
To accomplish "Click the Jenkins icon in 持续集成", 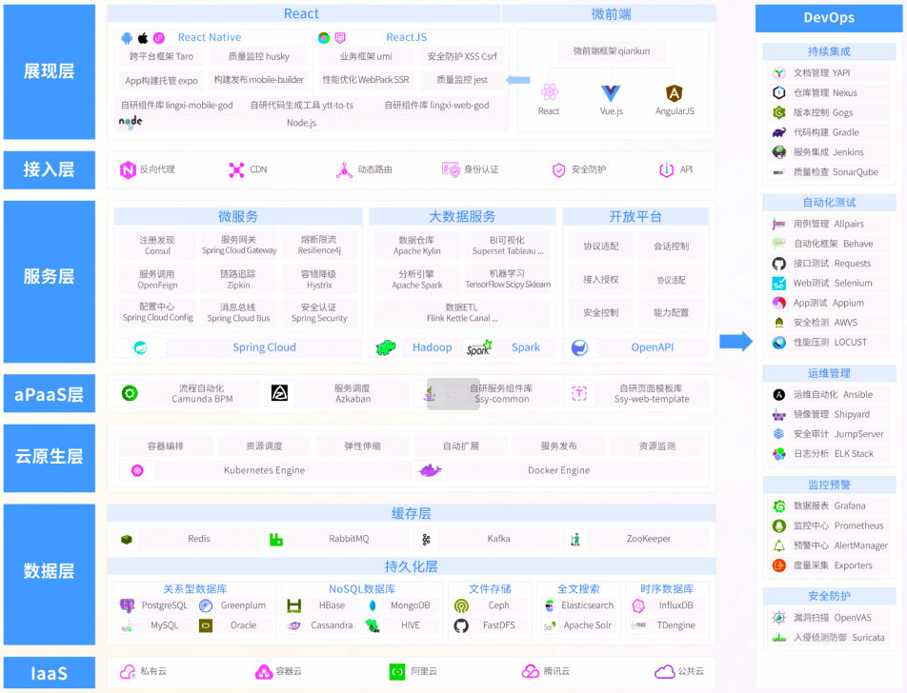I will (779, 152).
